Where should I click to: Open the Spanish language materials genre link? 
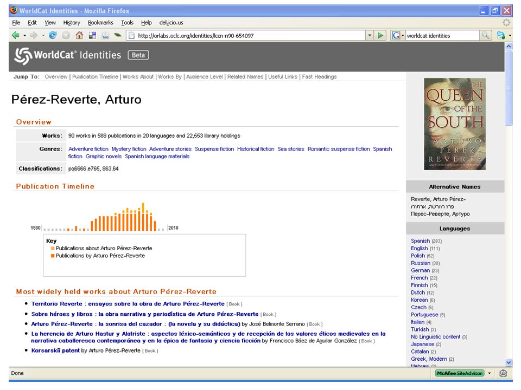[157, 156]
